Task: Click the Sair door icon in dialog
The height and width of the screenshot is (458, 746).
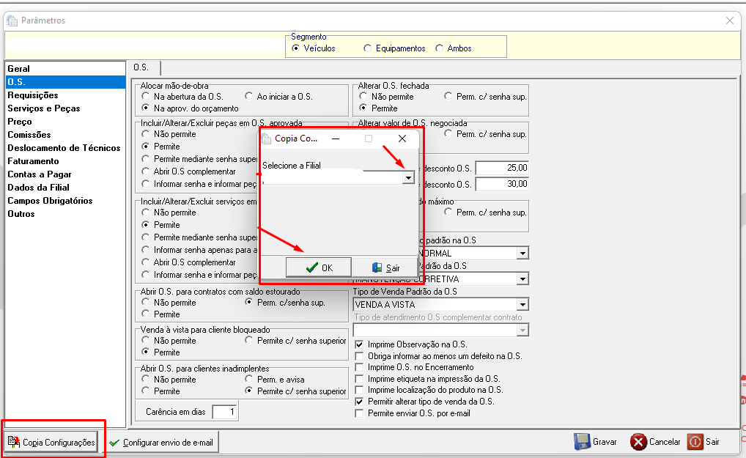Action: [x=377, y=267]
